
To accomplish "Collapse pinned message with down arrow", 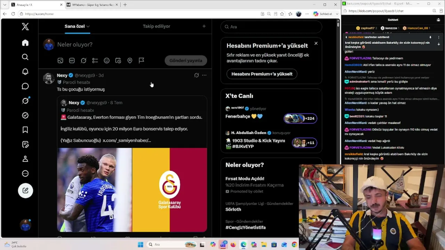I will (438, 44).
